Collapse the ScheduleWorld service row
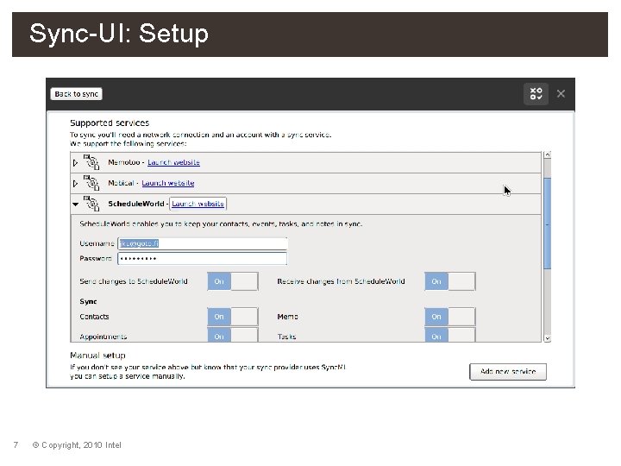Viewport: 621px width, 466px height. coord(75,205)
